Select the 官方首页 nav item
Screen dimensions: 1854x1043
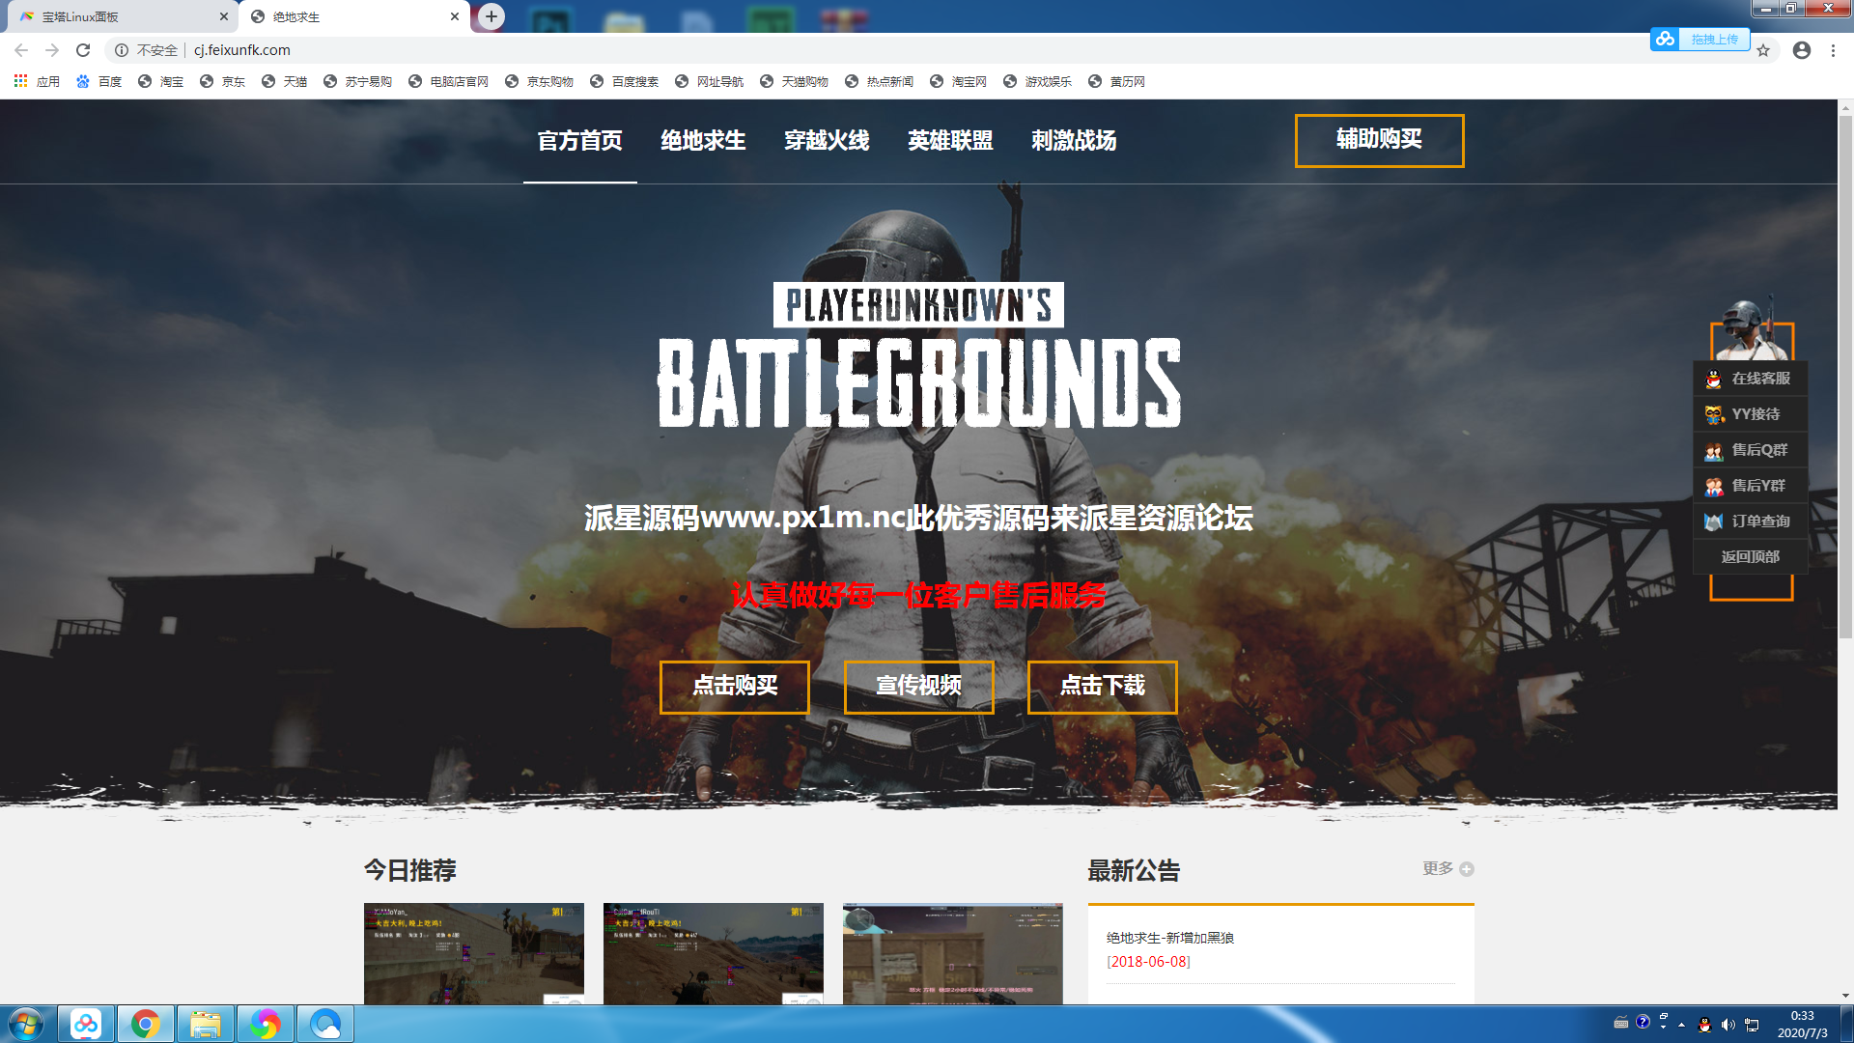pos(579,141)
